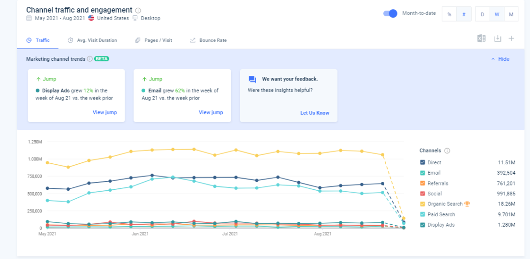The image size is (530, 259).
Task: Click the download chart icon
Action: [498, 39]
